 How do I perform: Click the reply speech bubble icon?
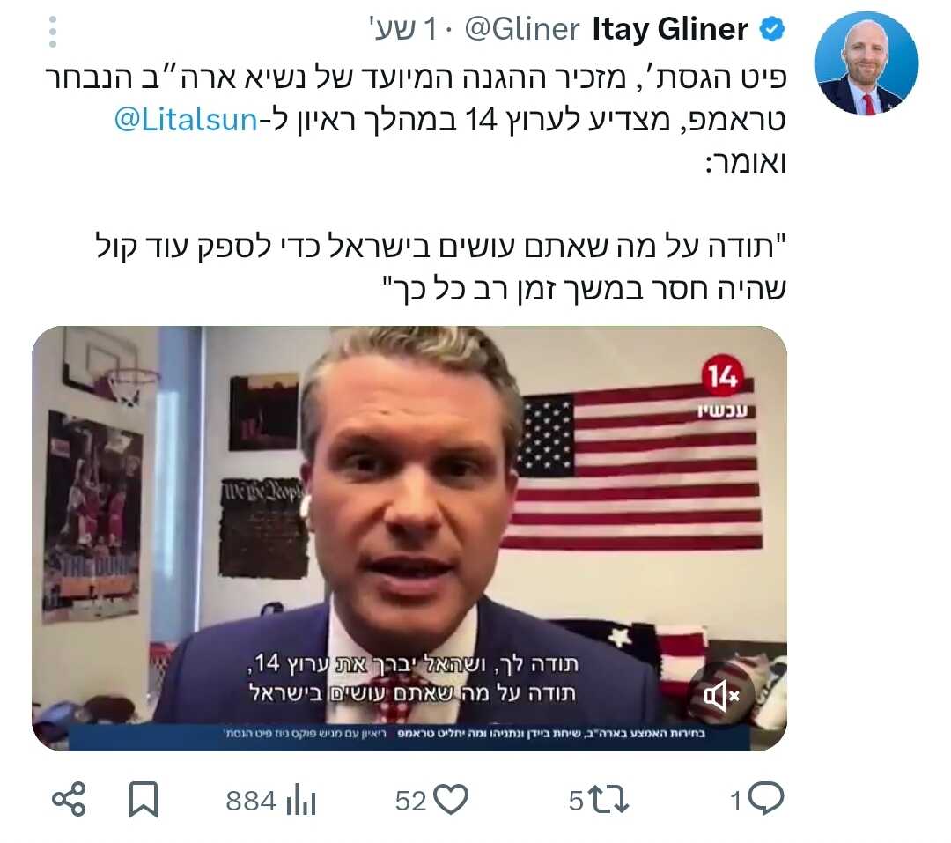pyautogui.click(x=766, y=799)
